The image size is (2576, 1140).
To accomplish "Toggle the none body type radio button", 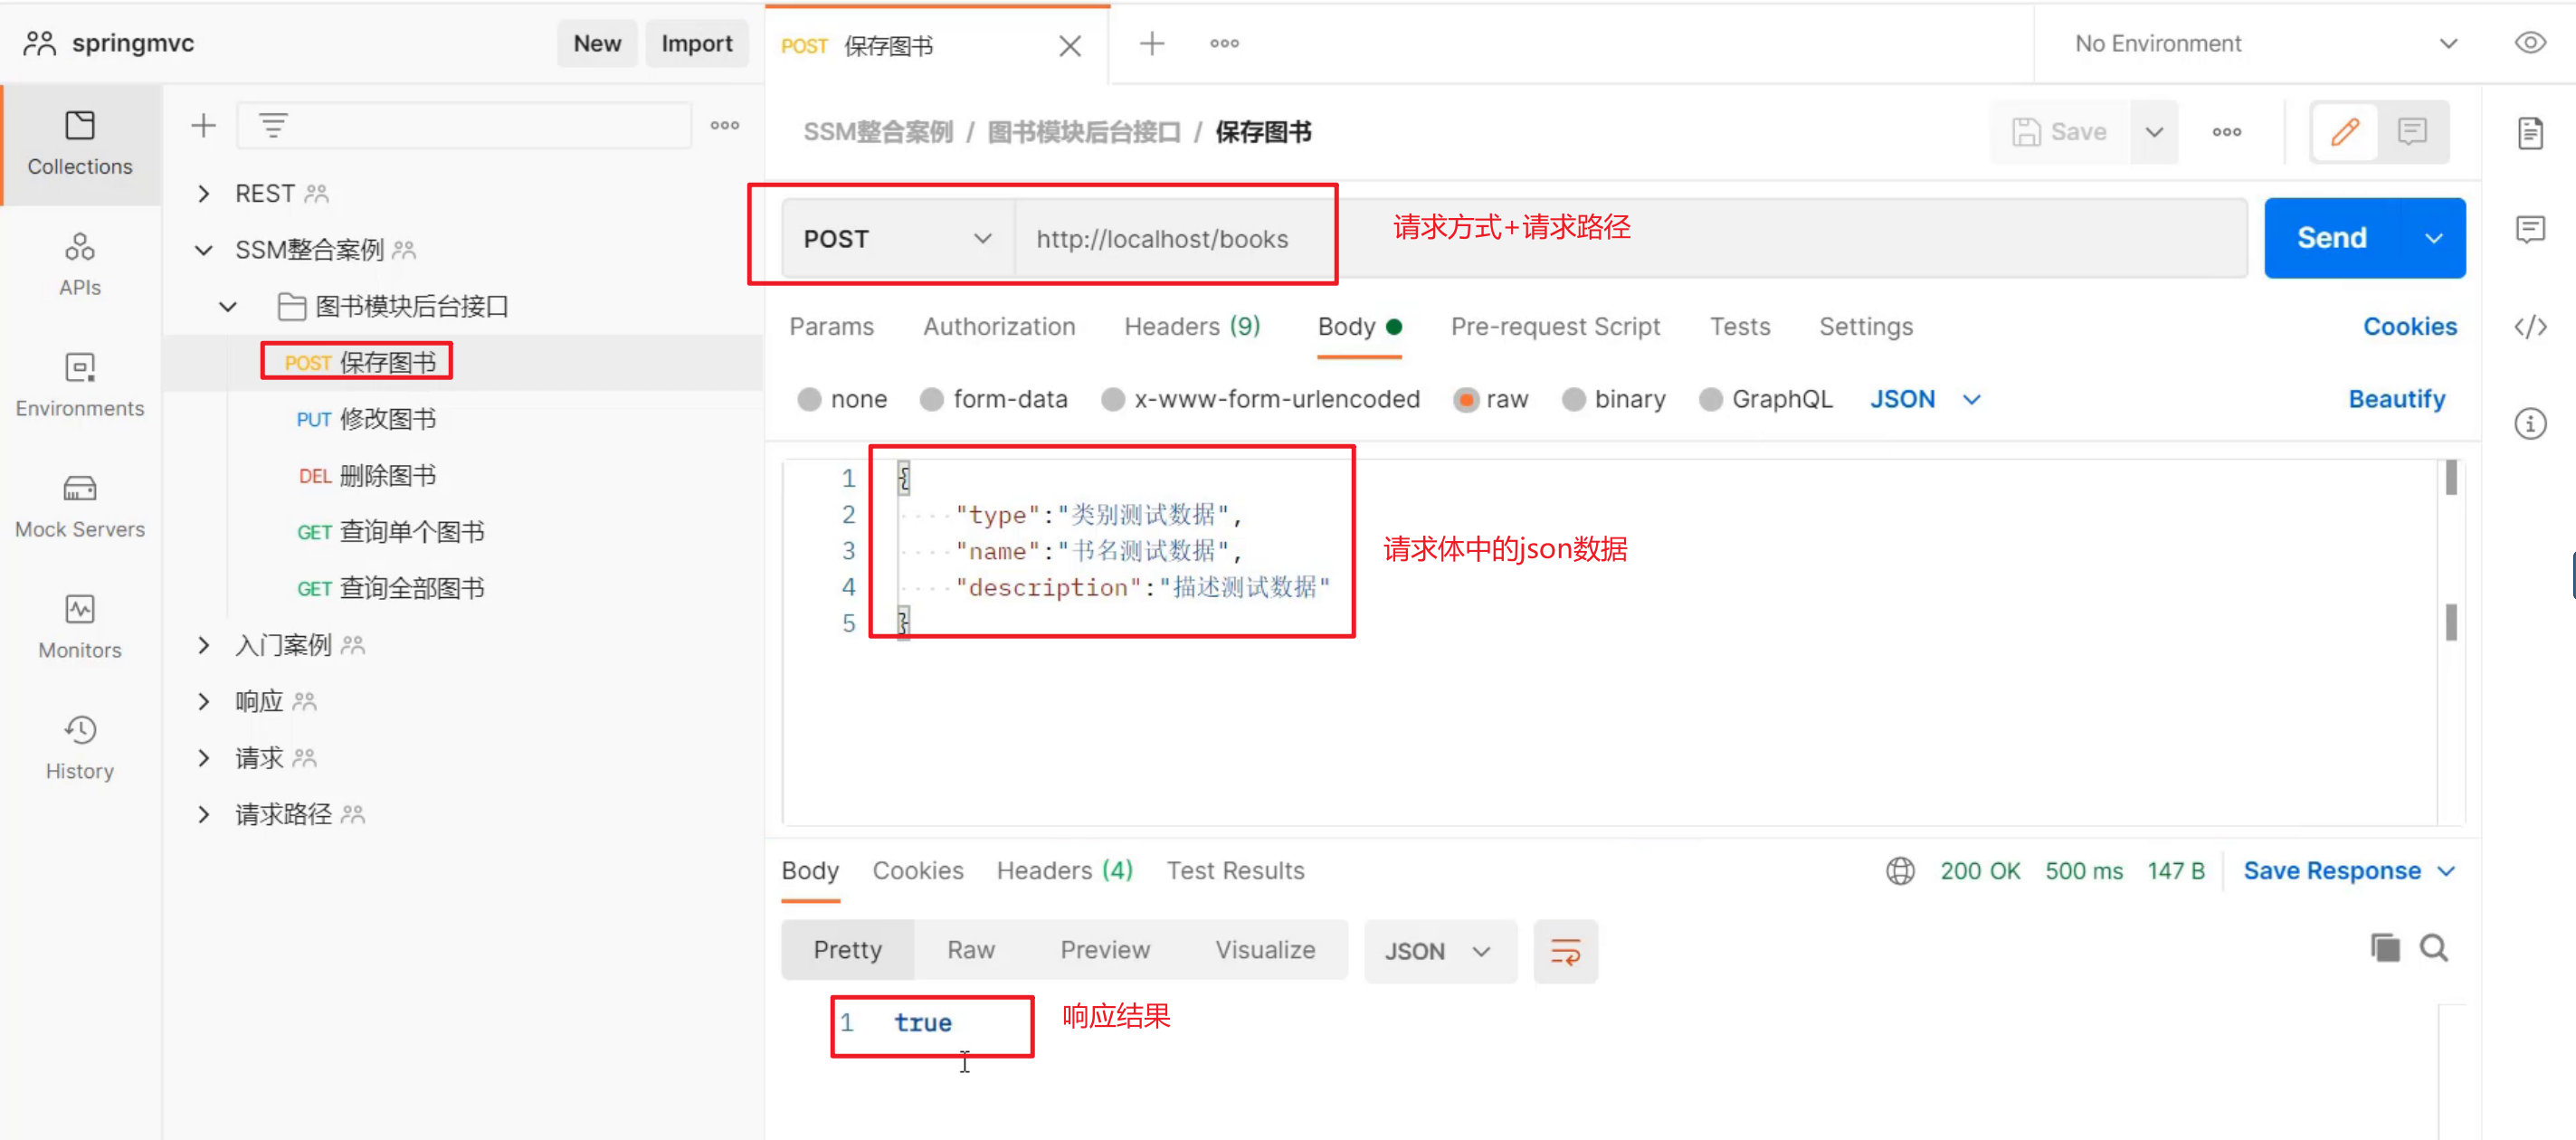I will [808, 401].
